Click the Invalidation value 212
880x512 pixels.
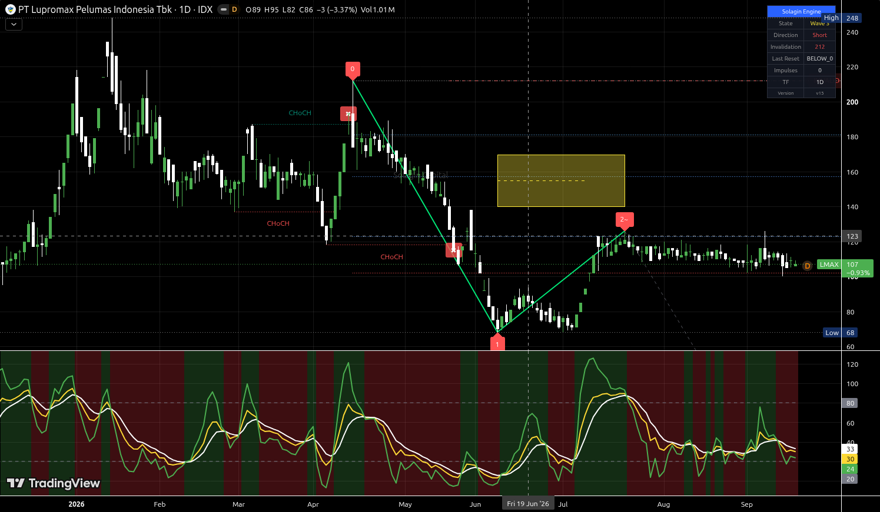click(x=819, y=47)
